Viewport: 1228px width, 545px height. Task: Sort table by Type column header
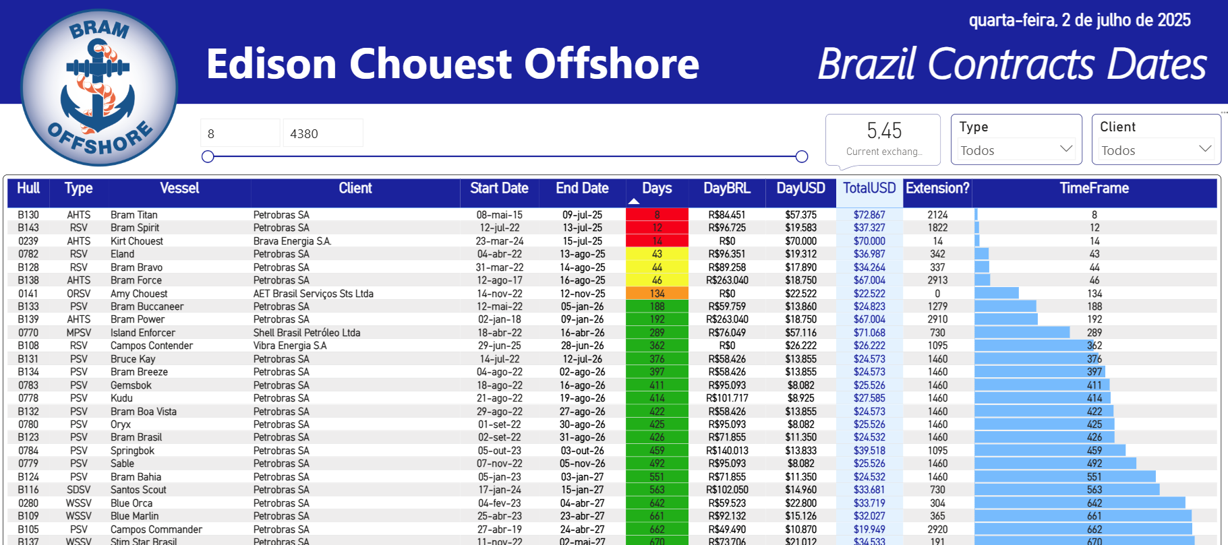point(79,189)
